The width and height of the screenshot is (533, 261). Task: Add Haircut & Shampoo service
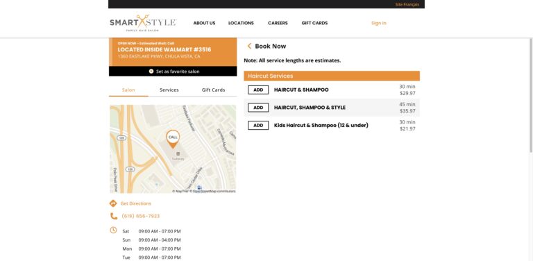pyautogui.click(x=258, y=90)
